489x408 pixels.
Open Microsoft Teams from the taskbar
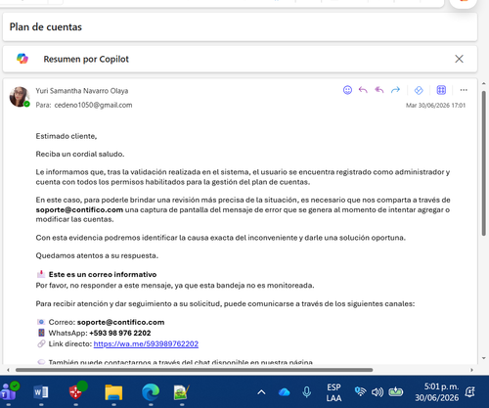(9, 391)
